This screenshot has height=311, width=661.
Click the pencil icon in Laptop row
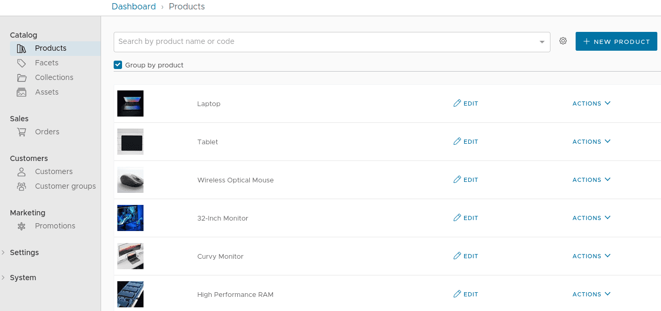(457, 103)
